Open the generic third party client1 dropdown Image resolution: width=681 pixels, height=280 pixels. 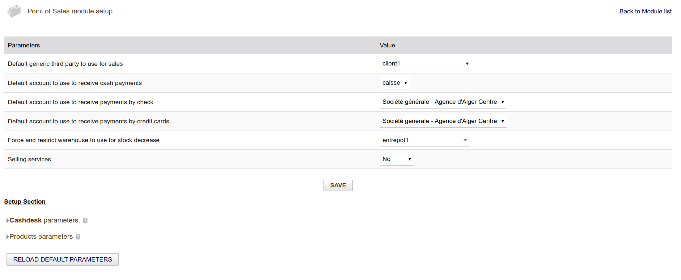tap(425, 64)
